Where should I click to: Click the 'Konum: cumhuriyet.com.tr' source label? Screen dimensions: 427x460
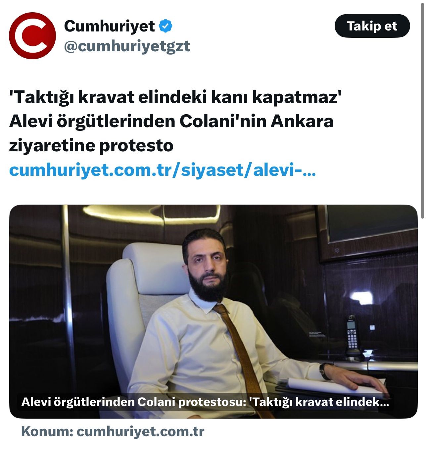[113, 432]
